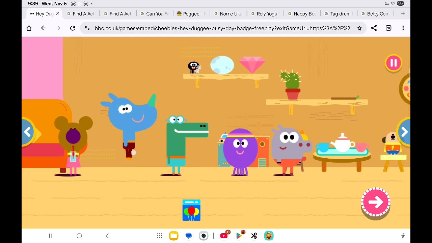Open the app drawer grid icon
432x243 pixels.
(x=160, y=236)
